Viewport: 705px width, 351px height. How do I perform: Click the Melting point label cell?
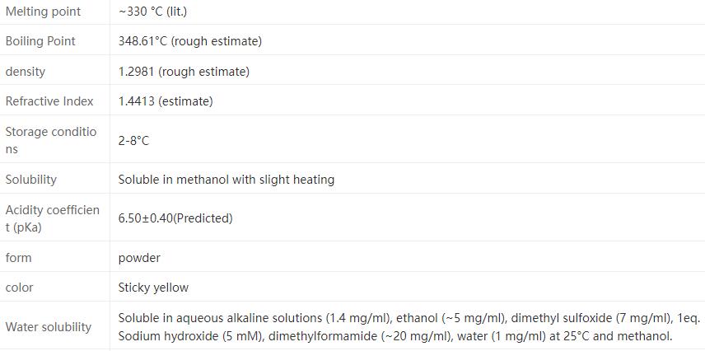[x=43, y=12]
